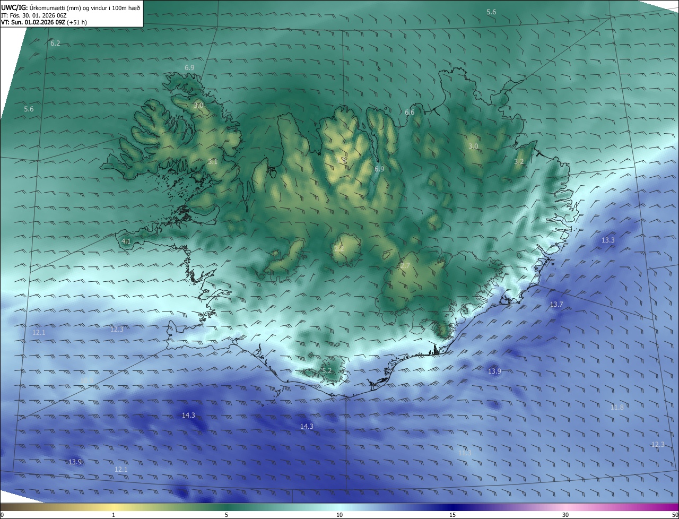Pick the dark navy segment of the colour scale
The width and height of the screenshot is (679, 519).
452,507
